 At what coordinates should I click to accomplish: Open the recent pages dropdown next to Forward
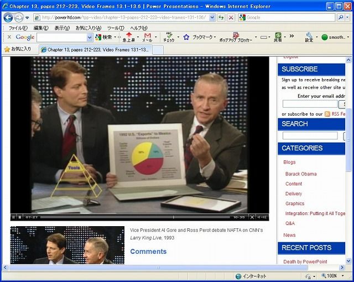pos(27,18)
